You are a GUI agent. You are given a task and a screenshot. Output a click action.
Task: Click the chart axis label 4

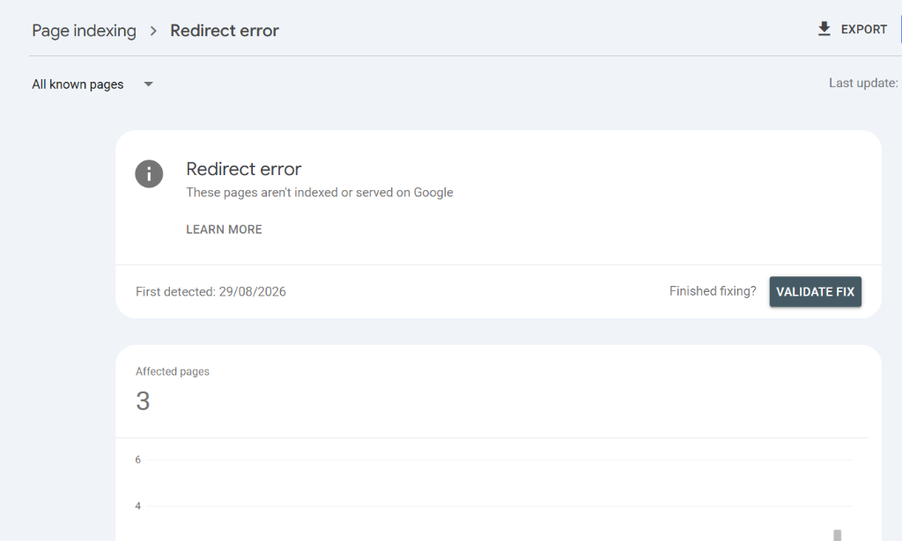point(138,506)
